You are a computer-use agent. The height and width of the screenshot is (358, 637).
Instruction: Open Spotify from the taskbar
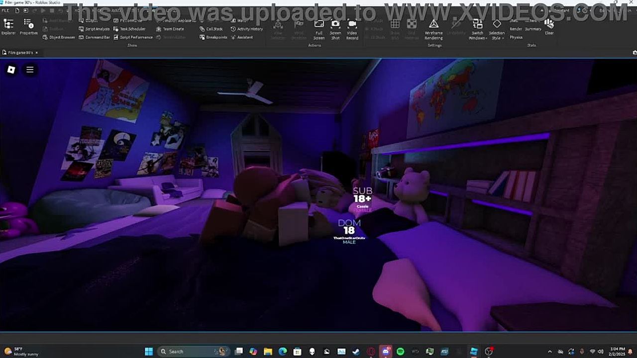[401, 352]
